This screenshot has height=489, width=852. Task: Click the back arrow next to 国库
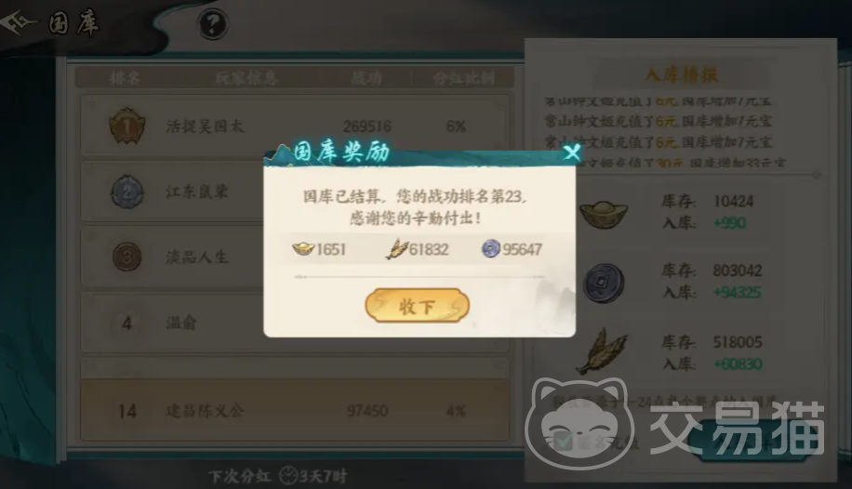18,23
